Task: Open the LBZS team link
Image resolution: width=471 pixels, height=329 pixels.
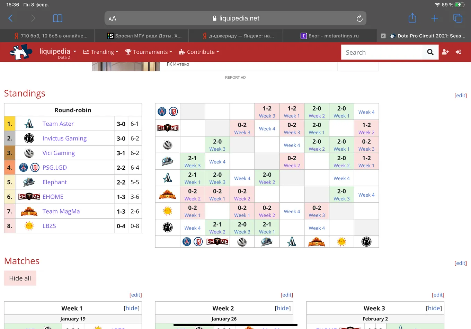Action: pos(49,226)
